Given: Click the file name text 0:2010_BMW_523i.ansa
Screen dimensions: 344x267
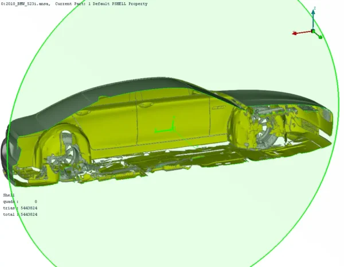Looking at the screenshot, I should tap(25, 4).
